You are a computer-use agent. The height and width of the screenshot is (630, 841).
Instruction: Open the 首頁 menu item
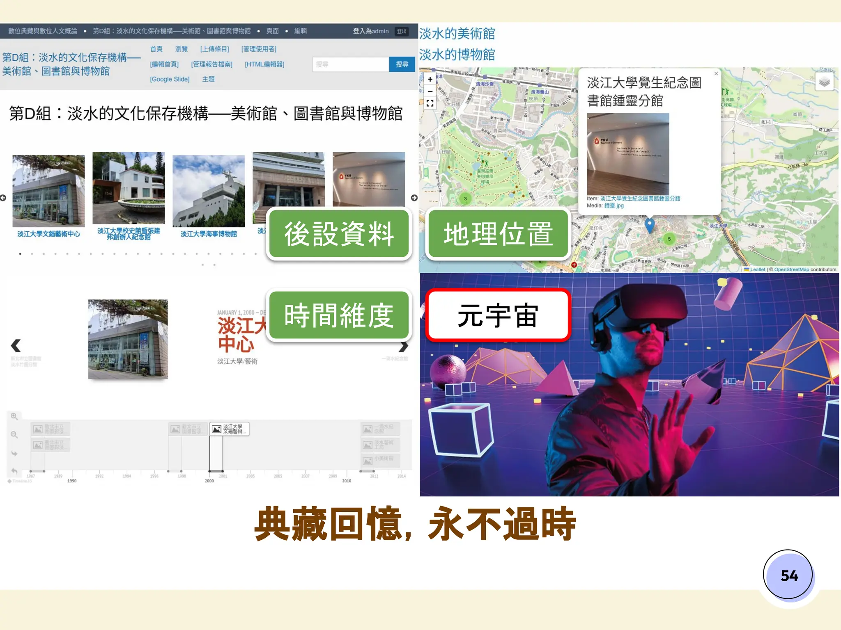coord(156,49)
